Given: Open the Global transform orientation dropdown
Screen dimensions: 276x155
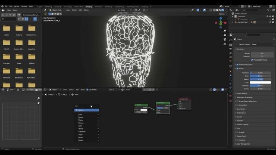Looking at the screenshot, I should point(122,10).
